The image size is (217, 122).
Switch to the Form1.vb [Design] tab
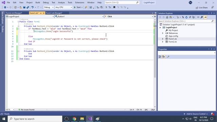[x=54, y=13]
